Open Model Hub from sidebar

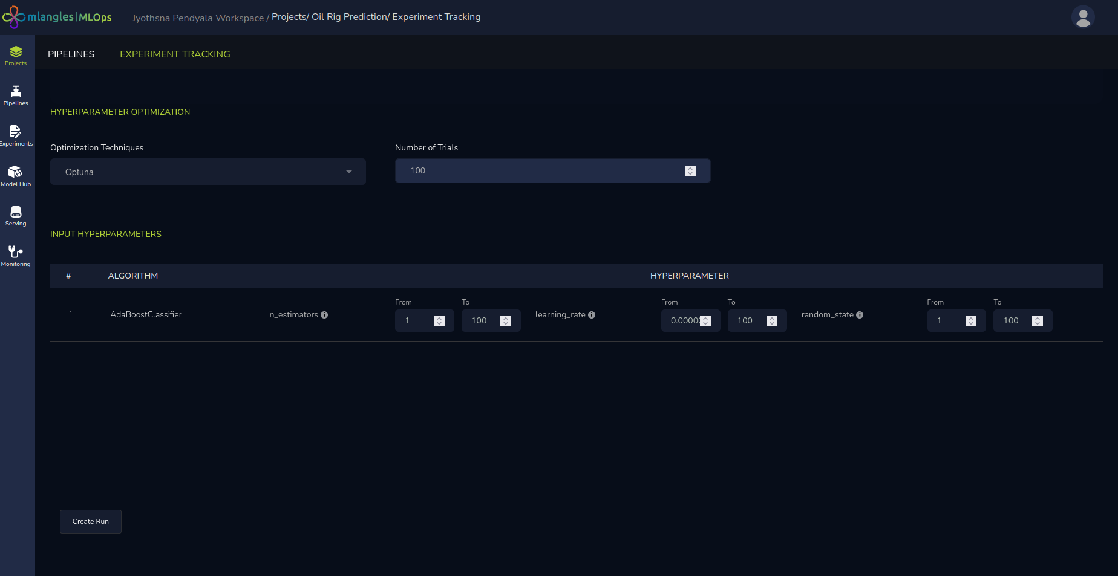click(x=16, y=176)
